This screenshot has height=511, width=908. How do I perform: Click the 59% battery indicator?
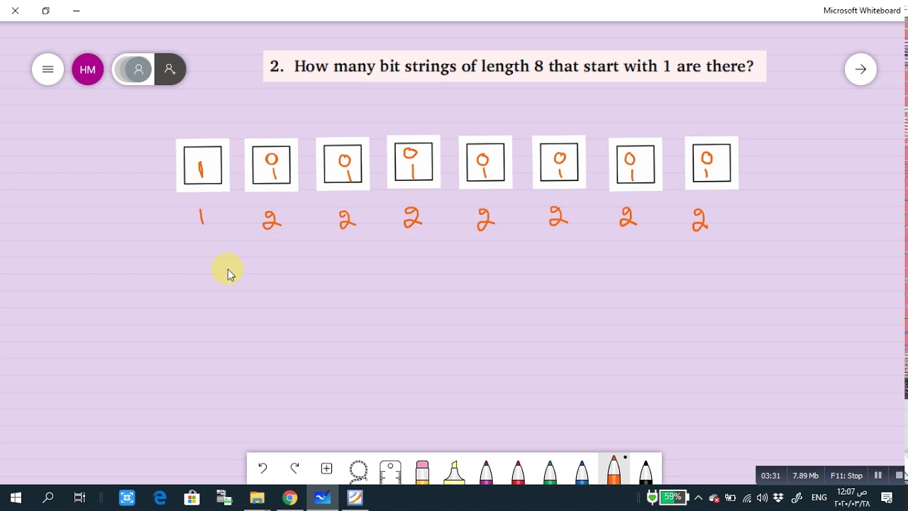(672, 498)
